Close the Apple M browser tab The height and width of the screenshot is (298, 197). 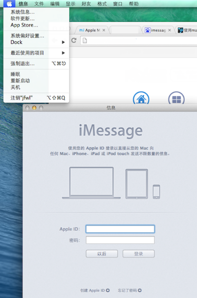pyautogui.click(x=104, y=30)
